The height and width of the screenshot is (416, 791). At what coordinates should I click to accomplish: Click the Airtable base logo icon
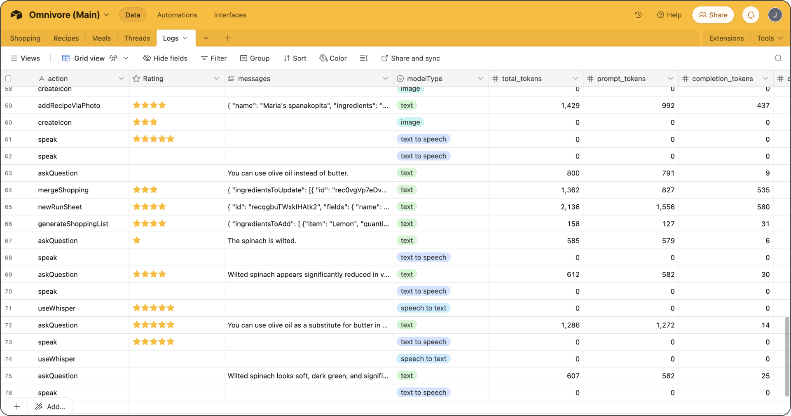[x=16, y=15]
